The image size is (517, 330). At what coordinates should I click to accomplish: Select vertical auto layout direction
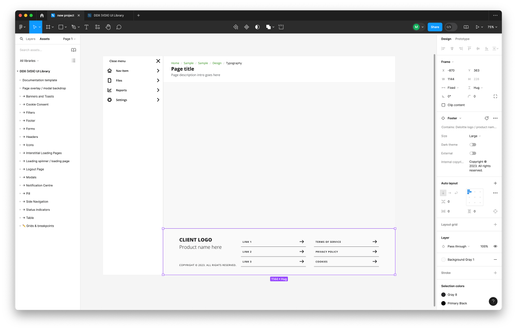point(443,193)
